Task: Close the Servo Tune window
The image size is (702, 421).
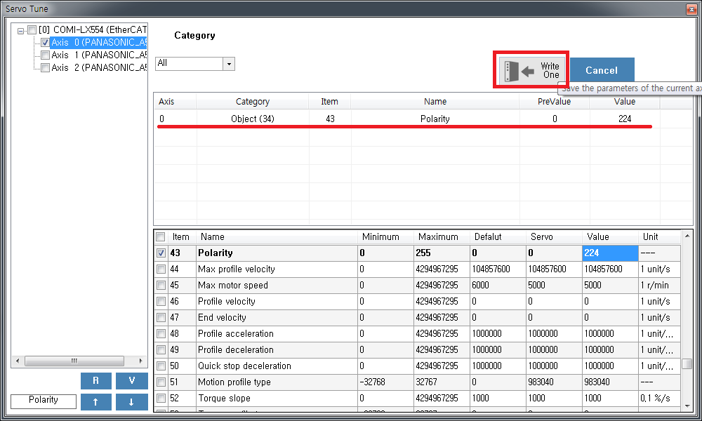Action: (x=691, y=8)
